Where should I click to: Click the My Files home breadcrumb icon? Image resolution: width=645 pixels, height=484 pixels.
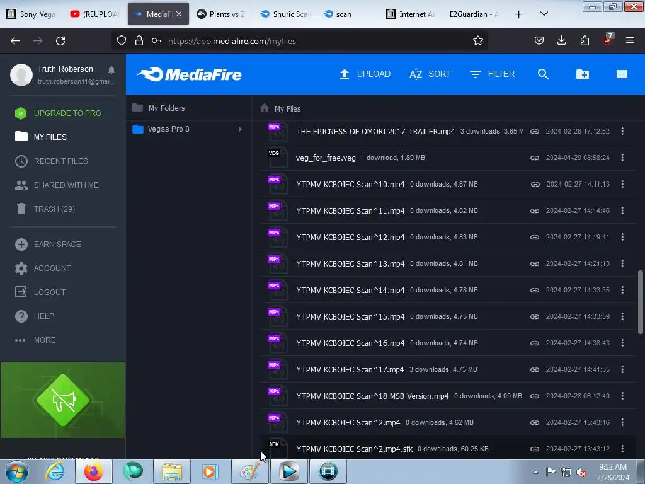point(265,108)
